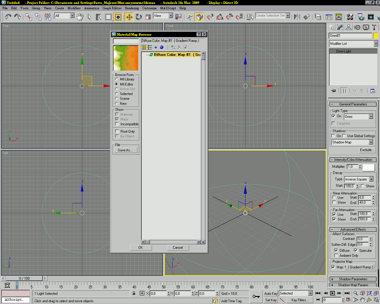The image size is (380, 304).
Task: Select Mtl Library radio button
Action: pyautogui.click(x=116, y=79)
